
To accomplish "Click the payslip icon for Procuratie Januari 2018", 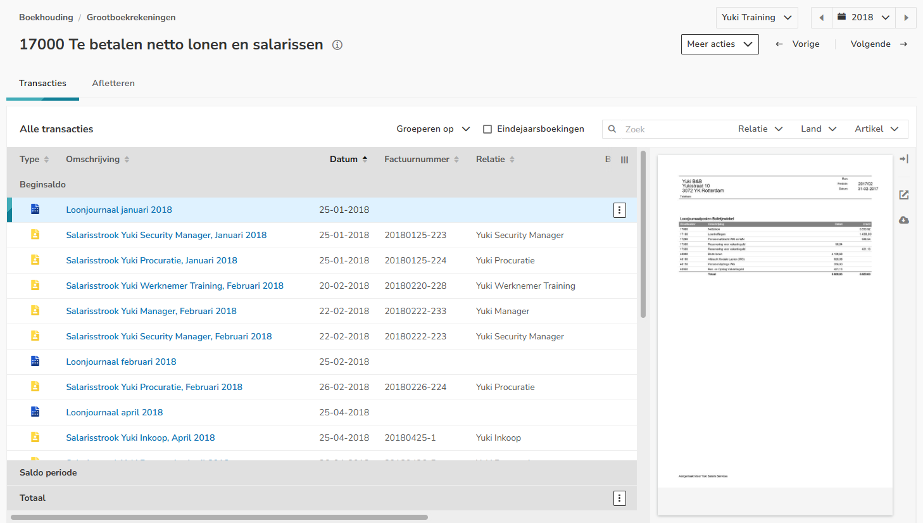I will tap(35, 260).
